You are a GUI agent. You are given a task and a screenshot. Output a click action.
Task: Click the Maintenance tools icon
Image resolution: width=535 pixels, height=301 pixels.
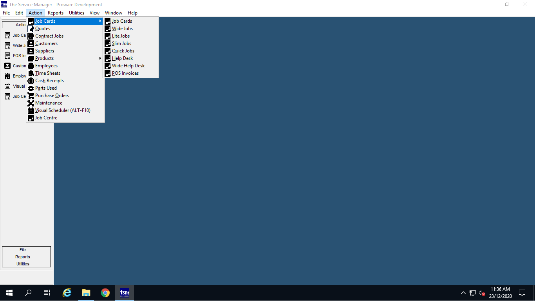pyautogui.click(x=31, y=103)
